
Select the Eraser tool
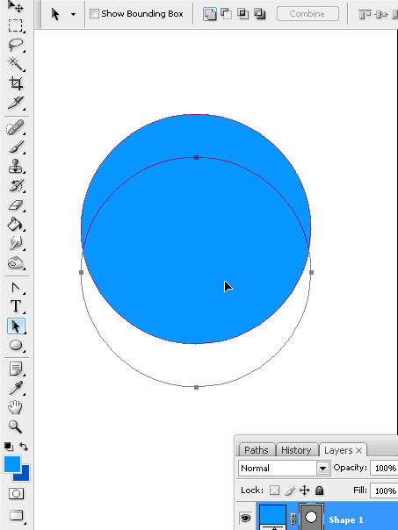coord(16,204)
